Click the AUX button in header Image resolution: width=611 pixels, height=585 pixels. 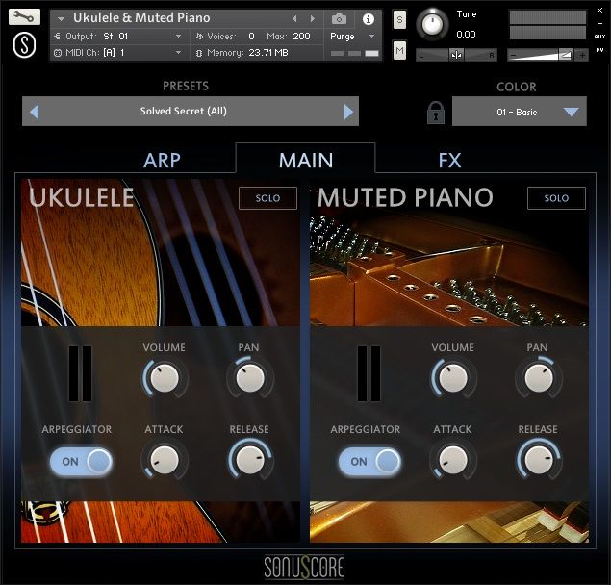(x=599, y=37)
